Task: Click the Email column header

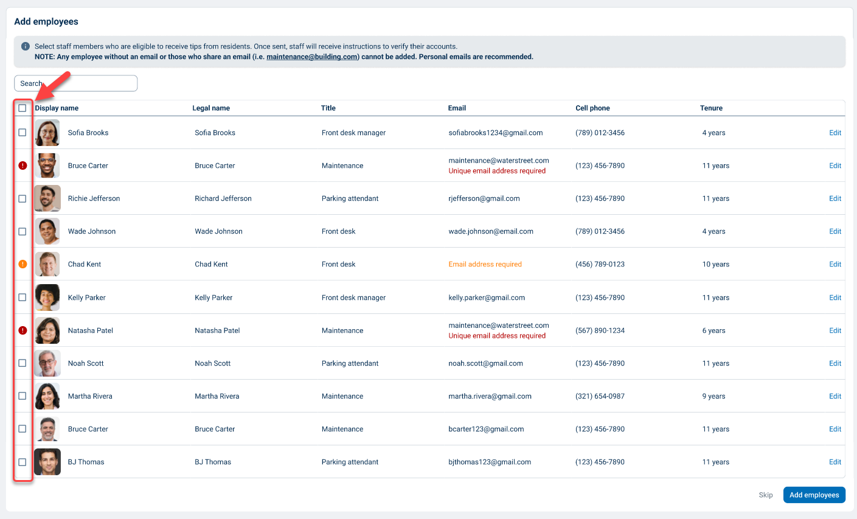Action: click(x=457, y=108)
